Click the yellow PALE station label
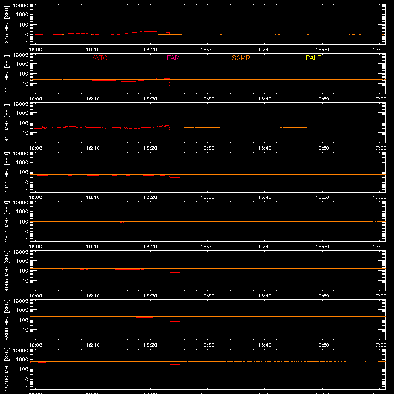The width and height of the screenshot is (394, 394). click(x=313, y=58)
